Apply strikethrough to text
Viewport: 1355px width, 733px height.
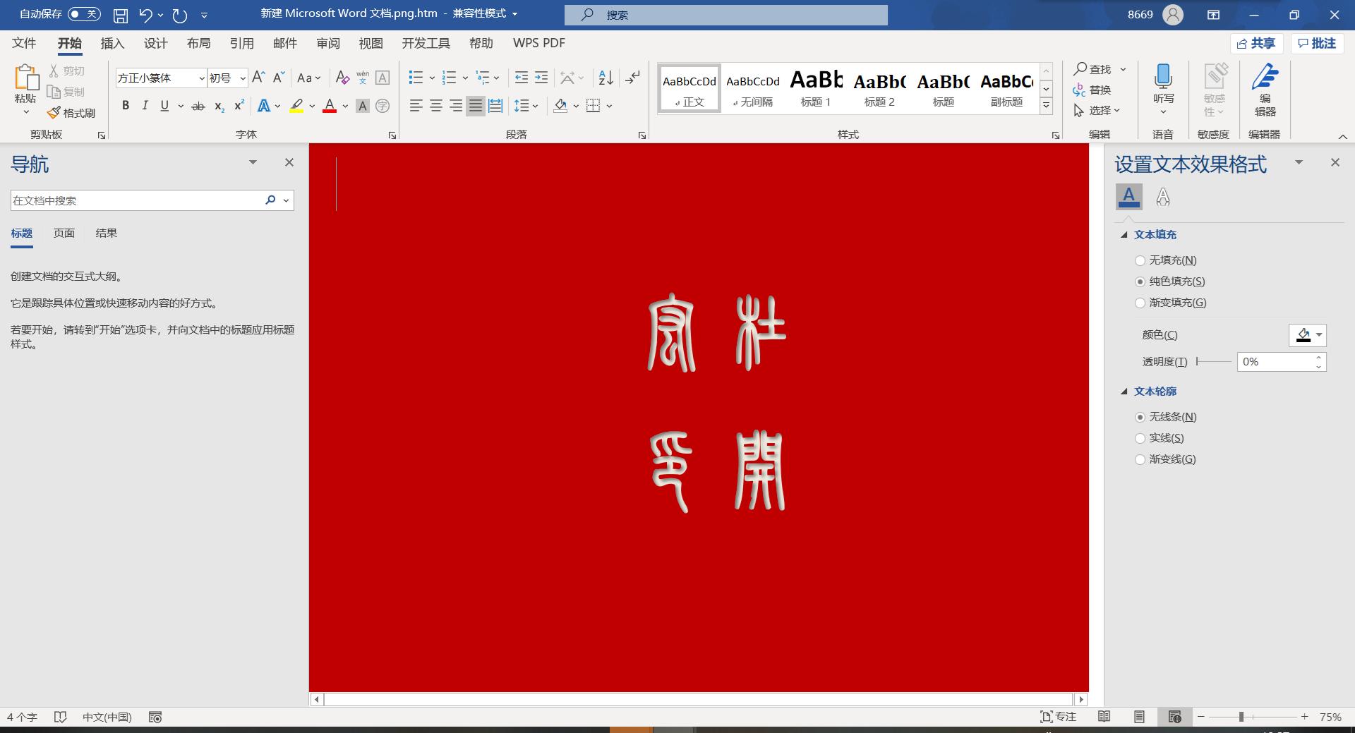(x=198, y=106)
